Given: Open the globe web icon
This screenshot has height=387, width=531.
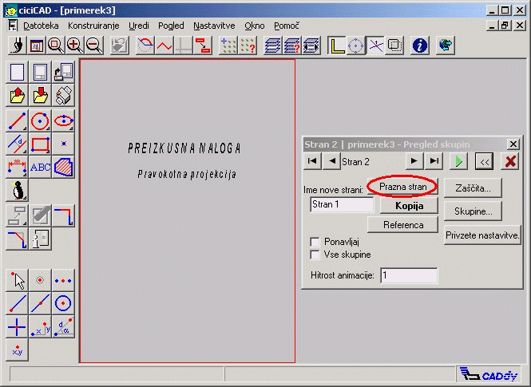Looking at the screenshot, I should (446, 45).
